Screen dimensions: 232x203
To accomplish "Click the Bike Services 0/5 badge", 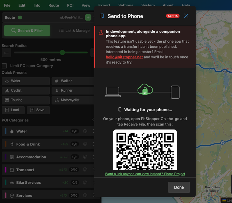I will pos(75,183).
